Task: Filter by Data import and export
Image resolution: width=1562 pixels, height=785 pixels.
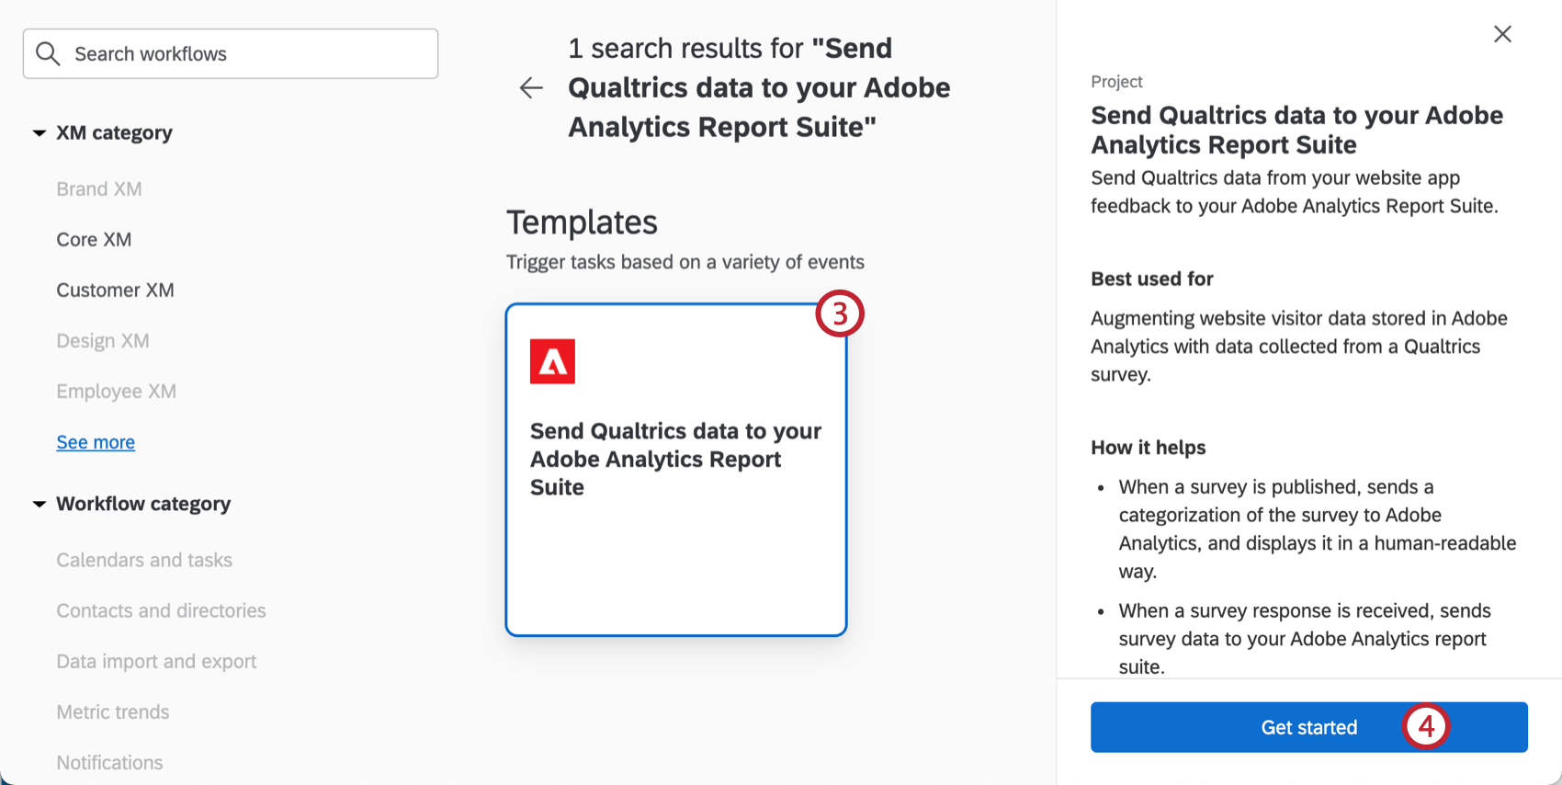Action: point(156,661)
